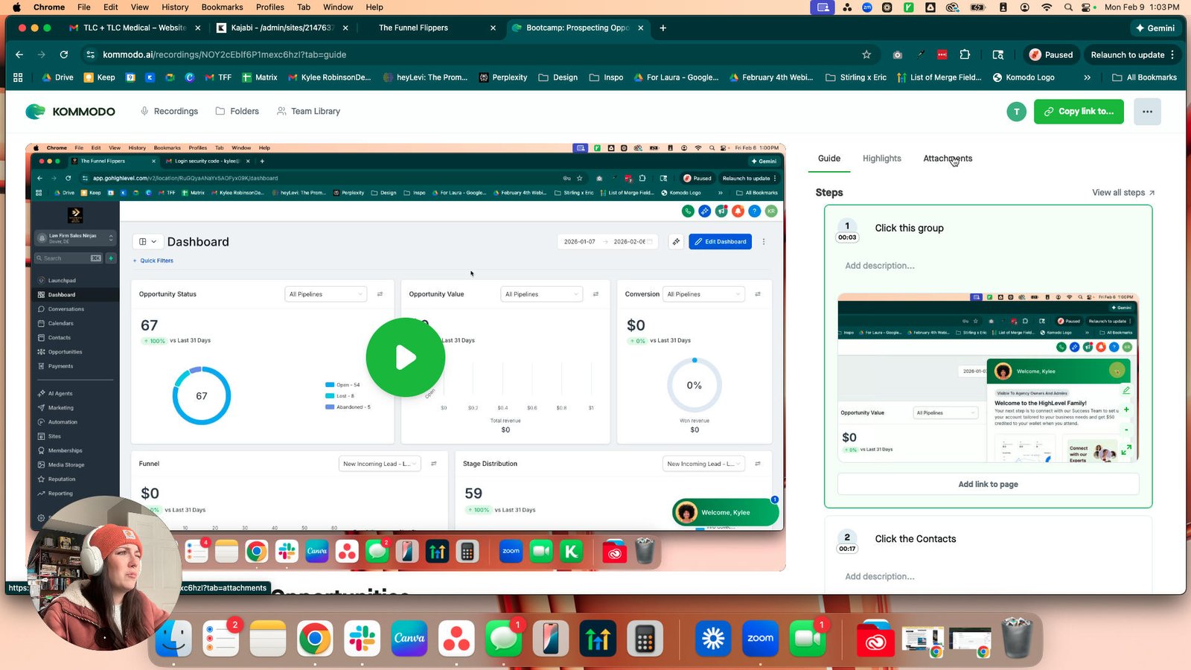Open the Team Library
1191x670 pixels.
point(308,111)
